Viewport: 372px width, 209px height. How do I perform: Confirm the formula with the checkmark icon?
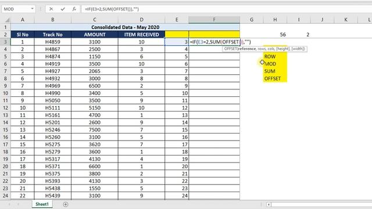(x=63, y=9)
